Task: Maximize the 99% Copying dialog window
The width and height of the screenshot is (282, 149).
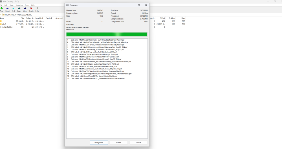Action: [139, 5]
